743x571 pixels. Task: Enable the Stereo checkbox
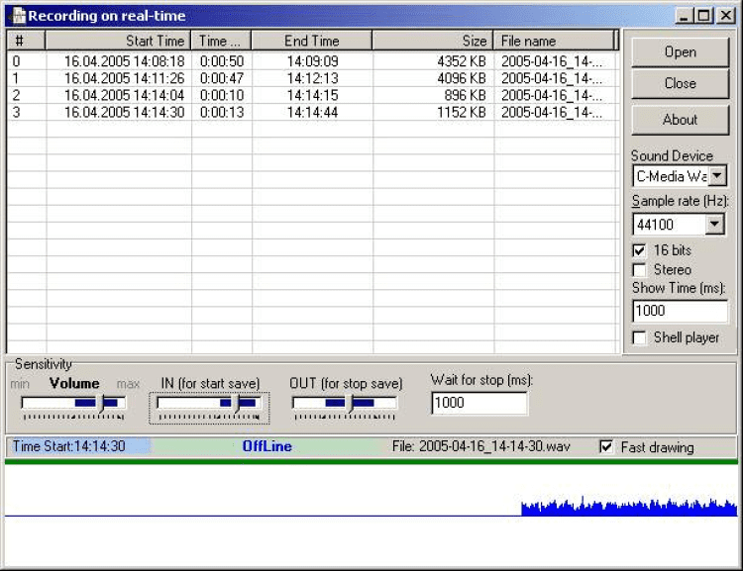[x=639, y=270]
